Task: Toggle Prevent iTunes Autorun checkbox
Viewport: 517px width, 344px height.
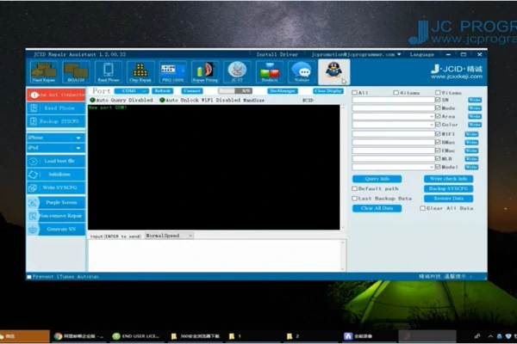Action: [29, 277]
